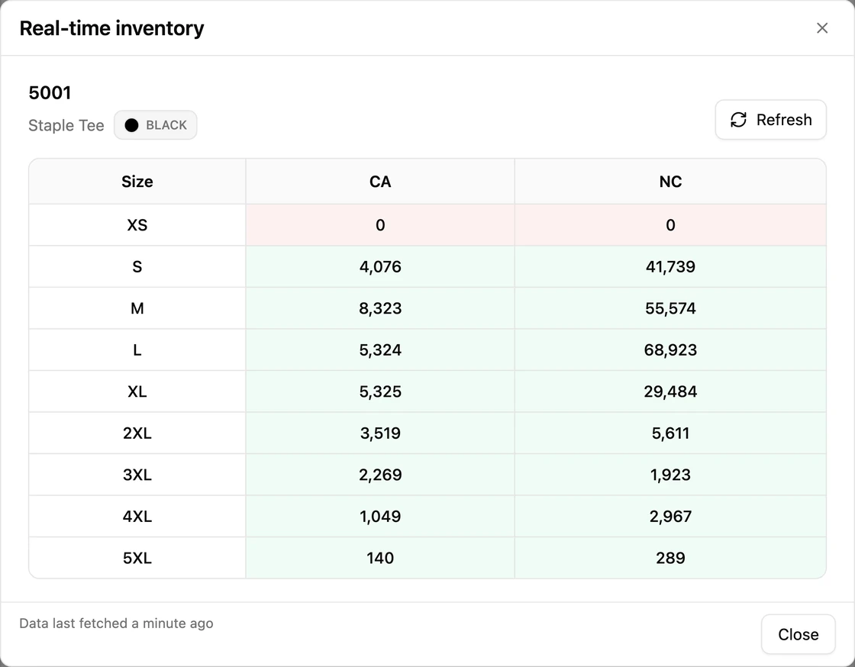Click the black color dot swatch
The width and height of the screenshot is (855, 667).
click(131, 125)
